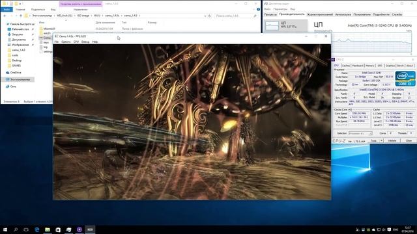Click the refresh icon in File Explorer address bar
417x234 pixels.
point(210,16)
